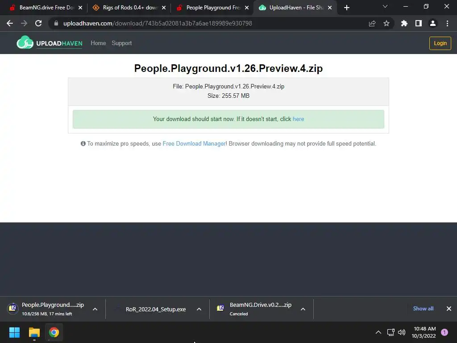Viewport: 457px width, 343px height.
Task: Click the '10.6/256 MB, 17 mins left' status
Action: [x=47, y=314]
